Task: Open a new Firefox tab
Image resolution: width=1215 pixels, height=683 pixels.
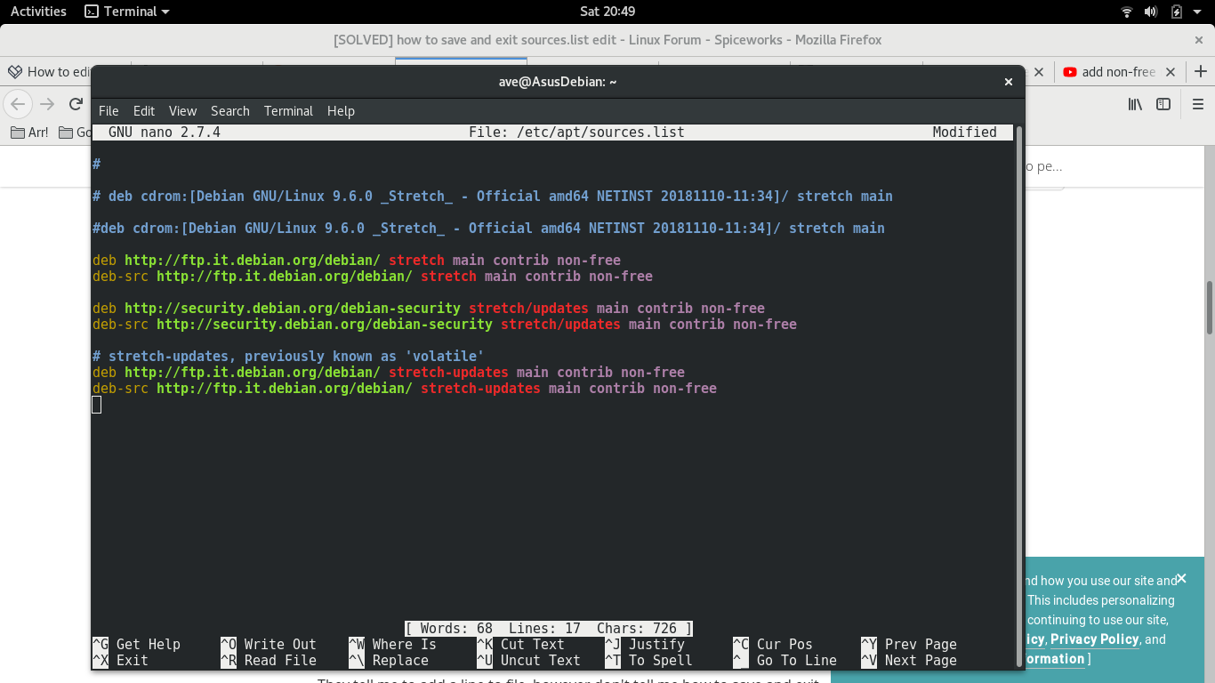Action: click(x=1201, y=72)
